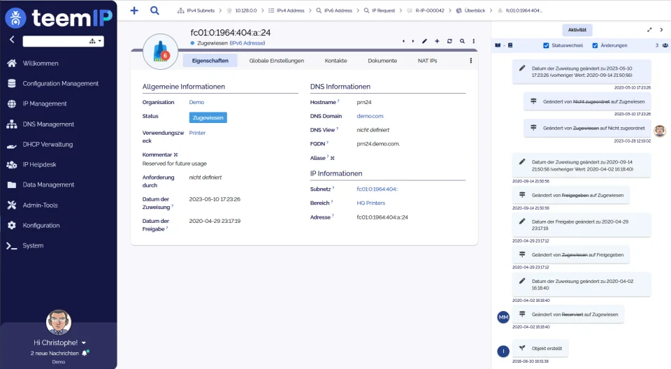Go to next object arrow icon

(413, 41)
